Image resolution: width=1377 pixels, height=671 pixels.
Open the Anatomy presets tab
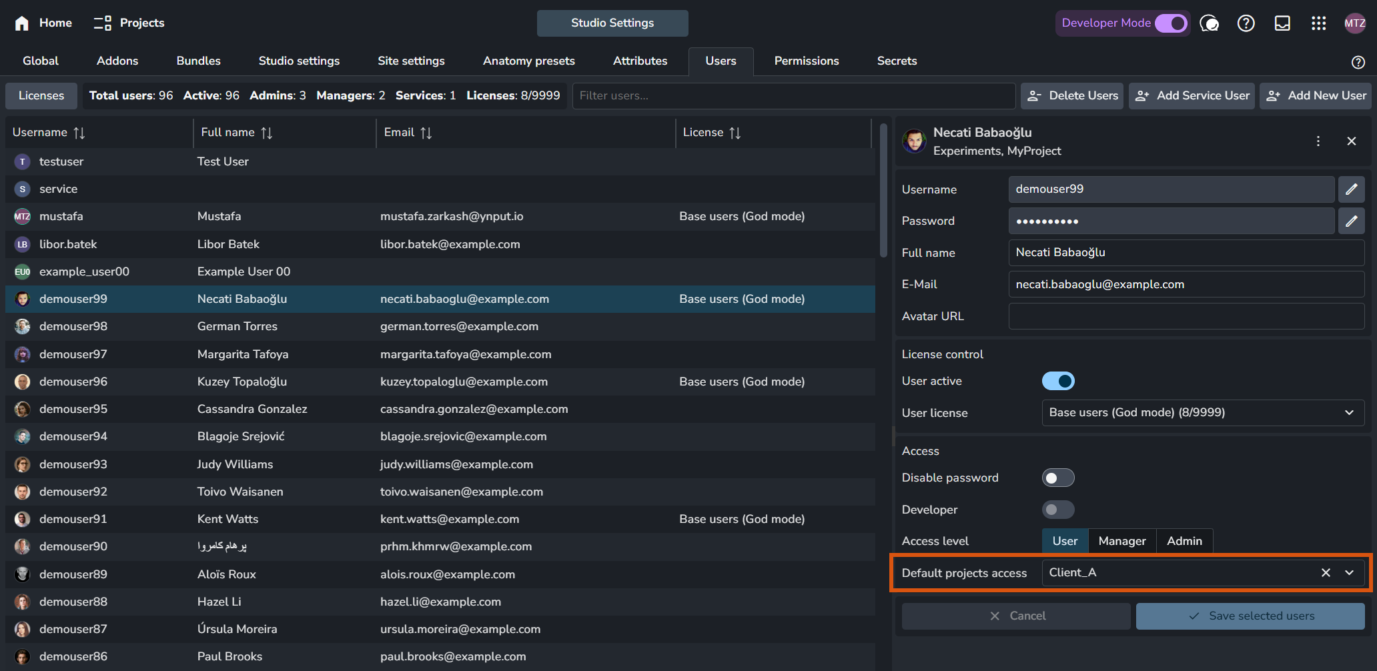528,61
